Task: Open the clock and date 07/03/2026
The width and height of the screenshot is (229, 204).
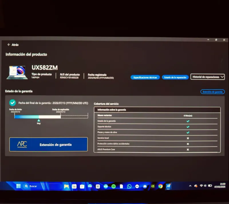Action: pos(220,185)
